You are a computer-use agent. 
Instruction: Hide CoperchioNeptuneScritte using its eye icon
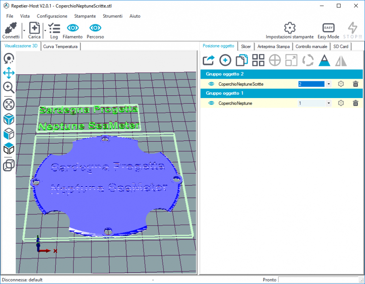211,84
